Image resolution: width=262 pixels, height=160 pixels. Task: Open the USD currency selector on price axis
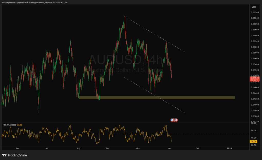tap(254, 7)
